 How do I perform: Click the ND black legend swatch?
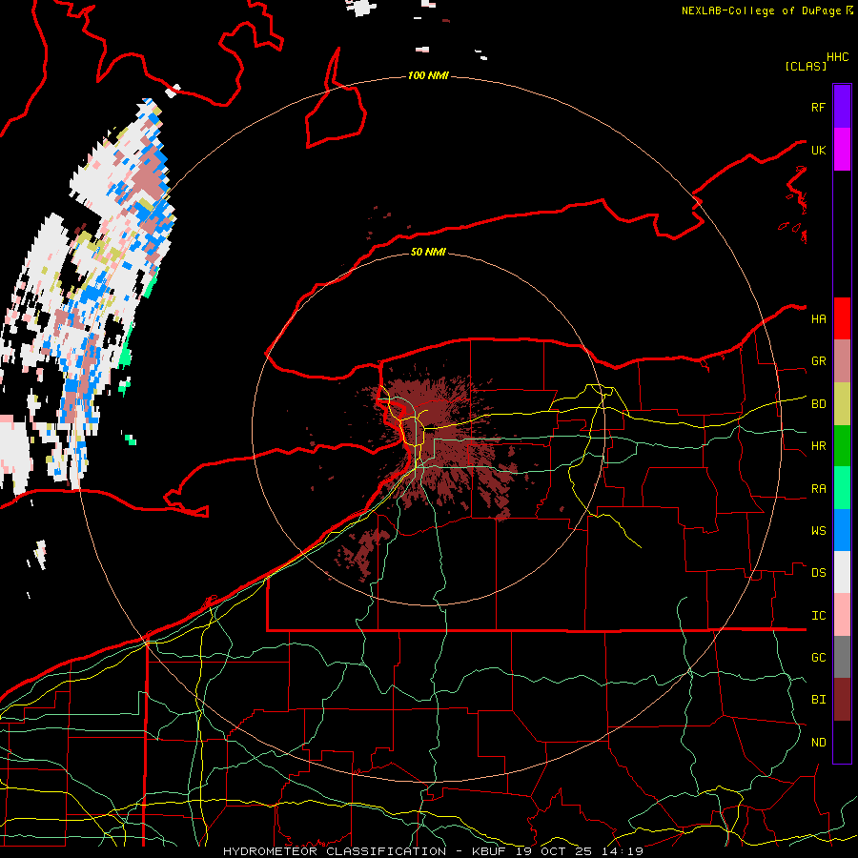pyautogui.click(x=842, y=742)
